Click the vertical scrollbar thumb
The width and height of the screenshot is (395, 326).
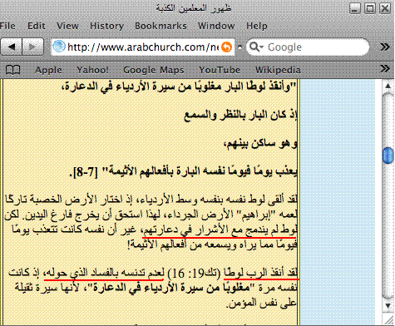pos(388,156)
